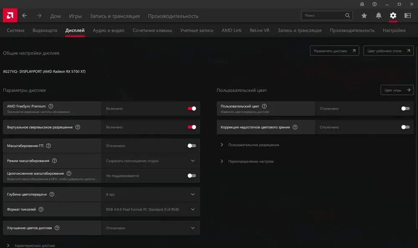
Task: Show help for Формат пикселей
Action: pyautogui.click(x=41, y=209)
